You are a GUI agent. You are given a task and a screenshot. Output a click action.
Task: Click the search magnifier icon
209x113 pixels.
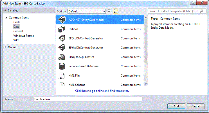click(201, 11)
